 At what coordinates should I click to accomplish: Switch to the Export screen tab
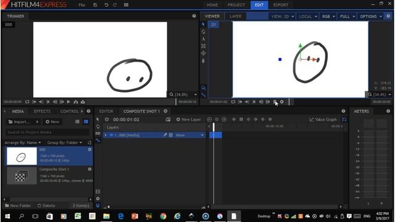click(x=281, y=5)
